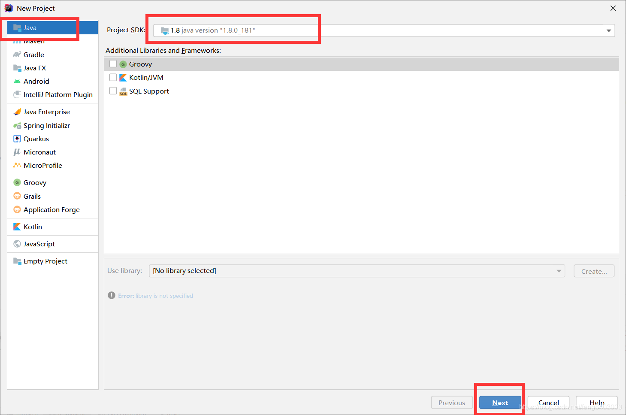The height and width of the screenshot is (415, 626).
Task: Enable the Kotlin/JVM checkbox
Action: 113,77
